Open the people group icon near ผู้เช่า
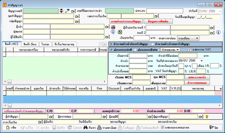This screenshot has height=133, width=225. (113, 27)
